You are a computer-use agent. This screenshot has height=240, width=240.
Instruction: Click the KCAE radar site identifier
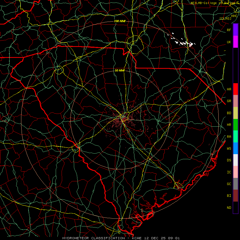pyautogui.click(x=137, y=238)
